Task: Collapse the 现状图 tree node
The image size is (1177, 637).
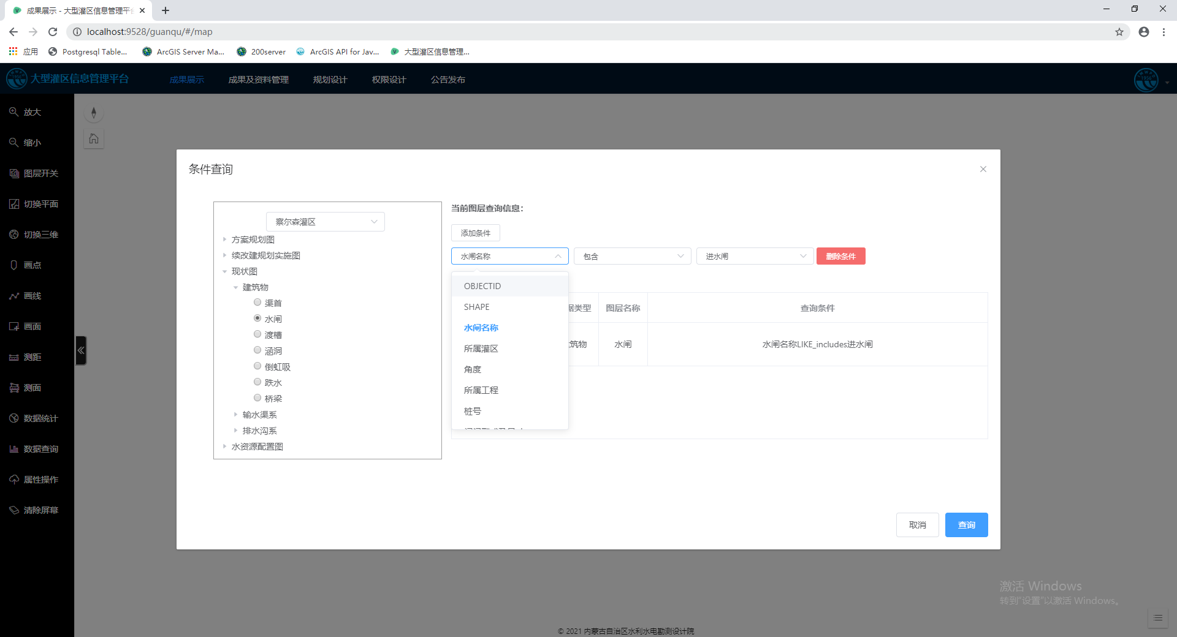Action: tap(224, 271)
